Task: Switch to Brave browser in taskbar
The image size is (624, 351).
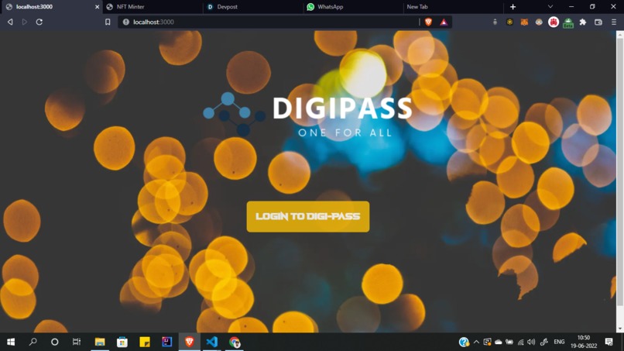Action: pos(190,342)
